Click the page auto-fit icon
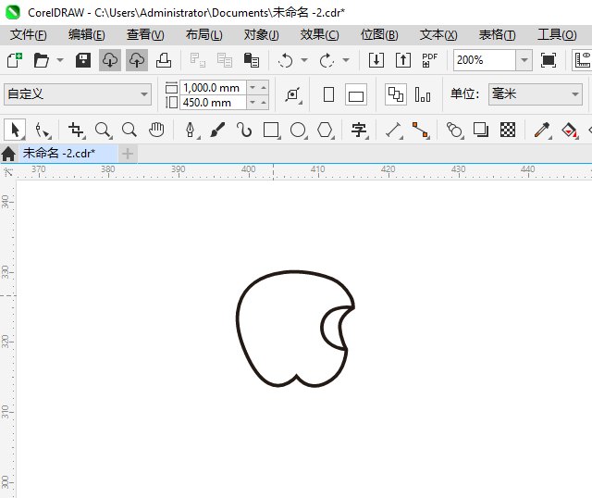The image size is (592, 498). [x=293, y=94]
